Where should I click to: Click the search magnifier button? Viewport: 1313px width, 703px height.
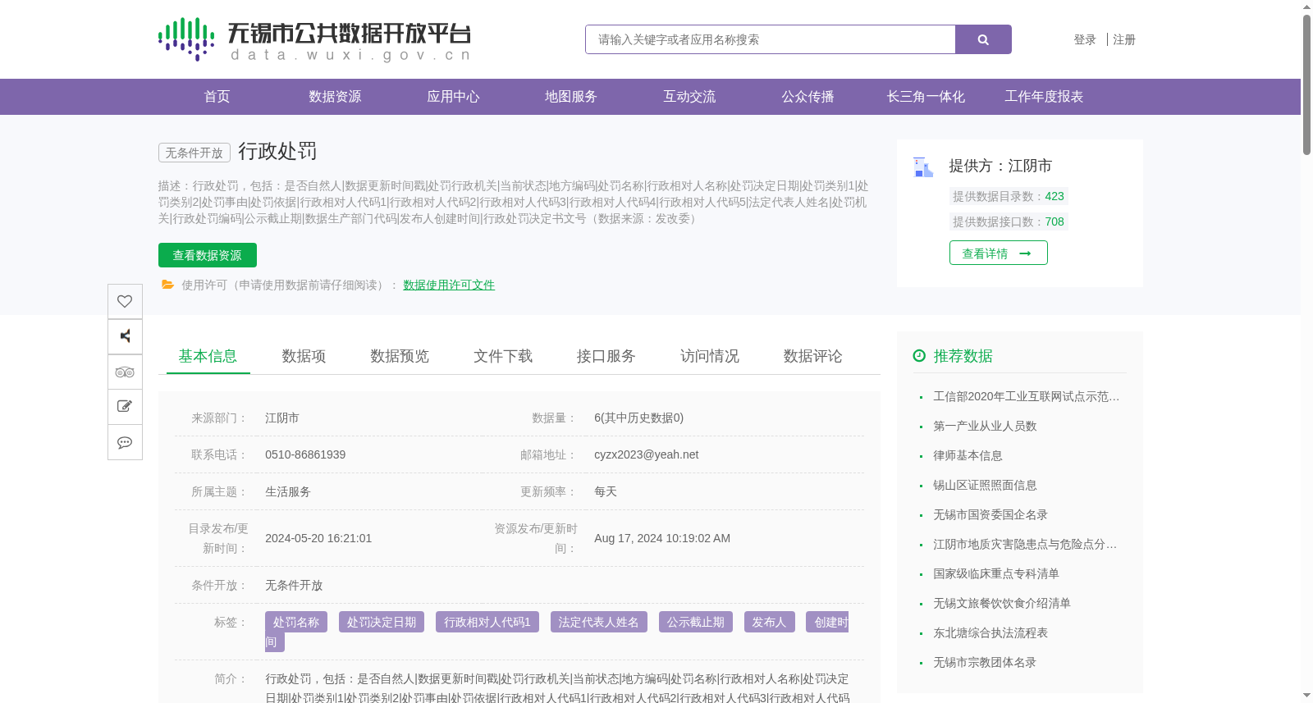(983, 39)
